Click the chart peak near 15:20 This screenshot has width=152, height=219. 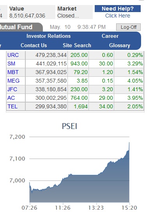129,143
